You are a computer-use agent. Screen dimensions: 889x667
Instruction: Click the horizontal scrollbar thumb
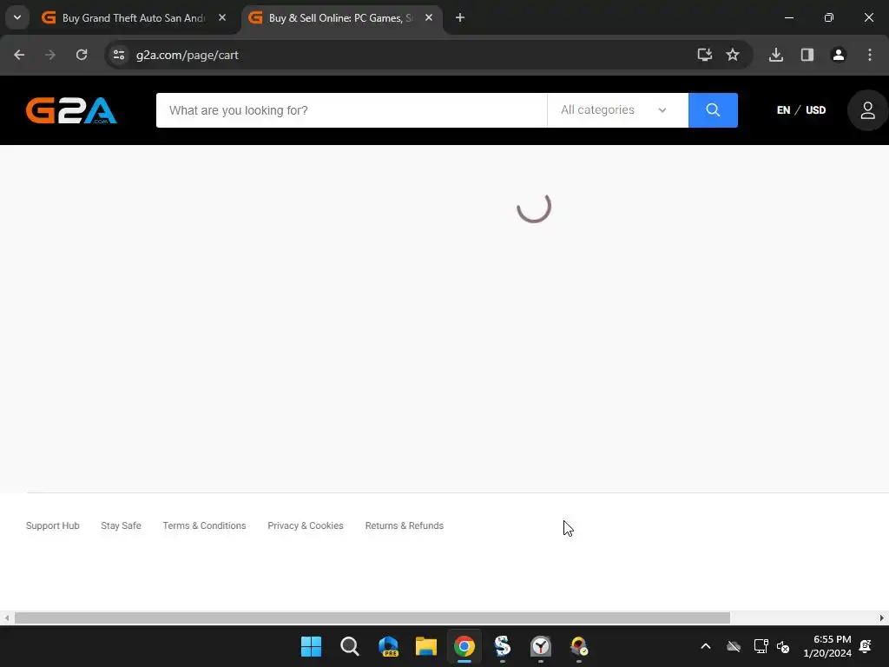(372, 617)
